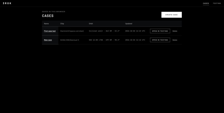Viewport: 224px width, 113px height.
Task: Switch to the Cases nav tab
Action: click(x=206, y=3)
